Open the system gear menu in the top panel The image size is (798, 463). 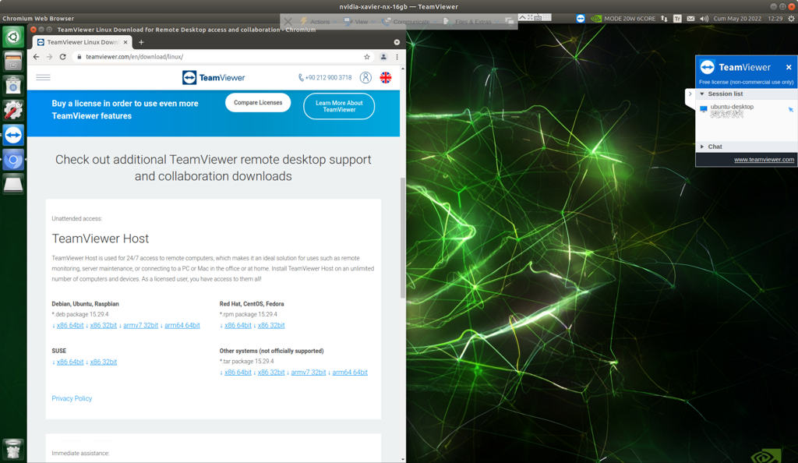click(791, 18)
